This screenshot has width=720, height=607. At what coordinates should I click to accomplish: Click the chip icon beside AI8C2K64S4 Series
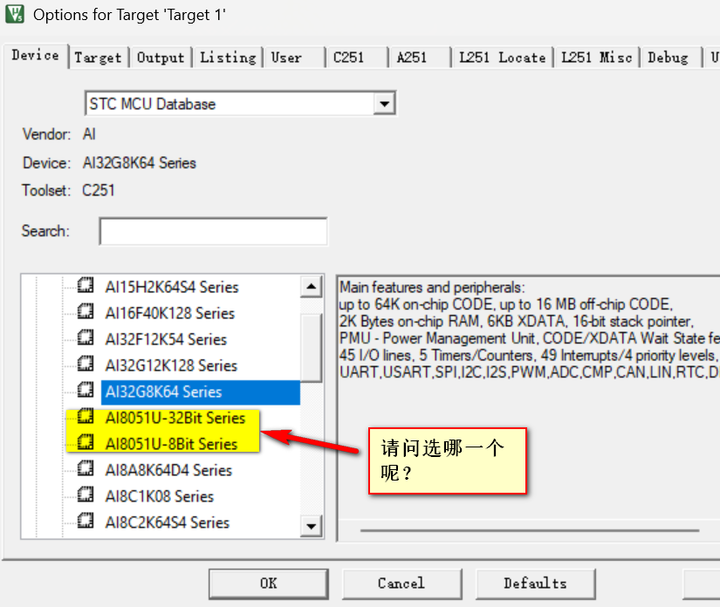click(x=86, y=522)
